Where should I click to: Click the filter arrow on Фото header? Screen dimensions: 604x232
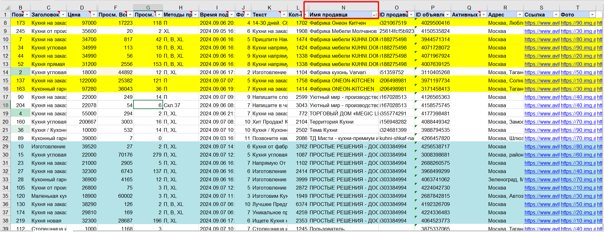(x=592, y=15)
